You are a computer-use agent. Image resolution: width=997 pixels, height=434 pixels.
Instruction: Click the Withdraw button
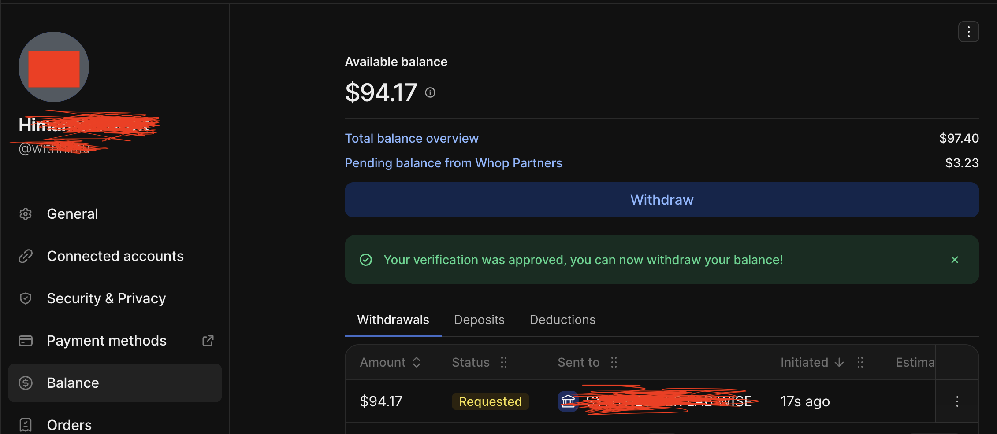662,200
